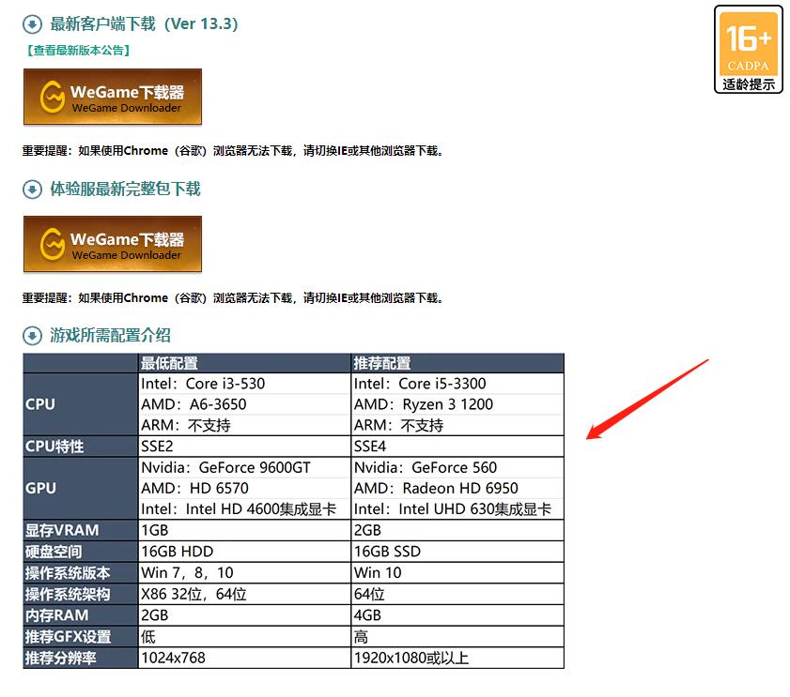Screen dimensions: 790x697
Task: Click the download arrow icon beside 游戏所需配置介绍
Action: 32,336
